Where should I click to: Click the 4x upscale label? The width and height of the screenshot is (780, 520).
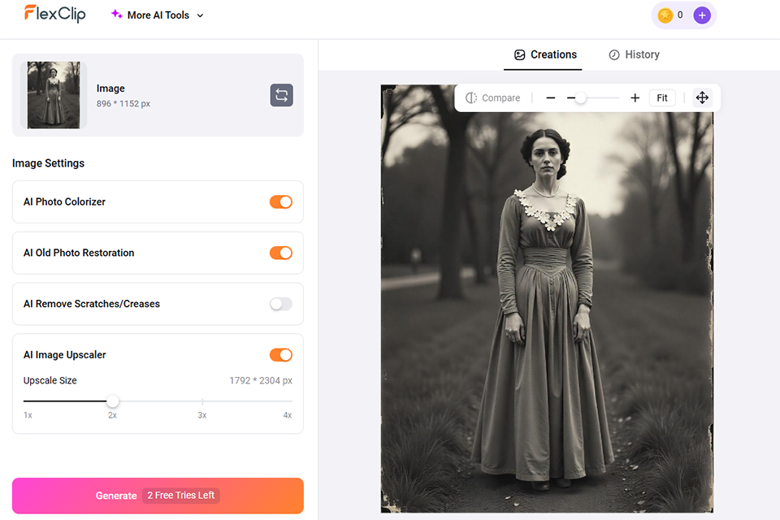coord(288,415)
